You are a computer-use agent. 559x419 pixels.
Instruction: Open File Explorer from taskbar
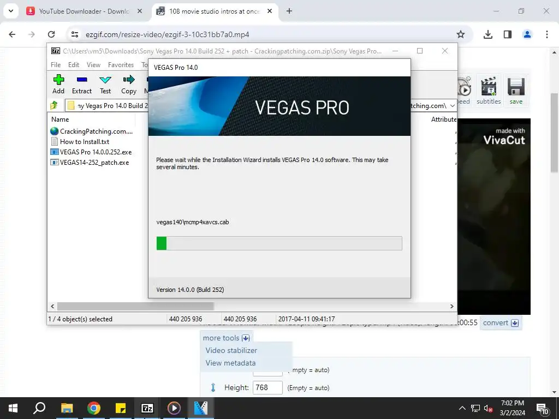67,408
